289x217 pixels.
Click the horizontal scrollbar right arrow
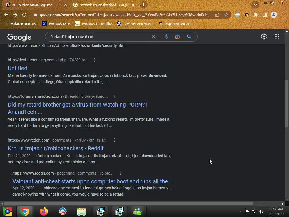click(283, 203)
